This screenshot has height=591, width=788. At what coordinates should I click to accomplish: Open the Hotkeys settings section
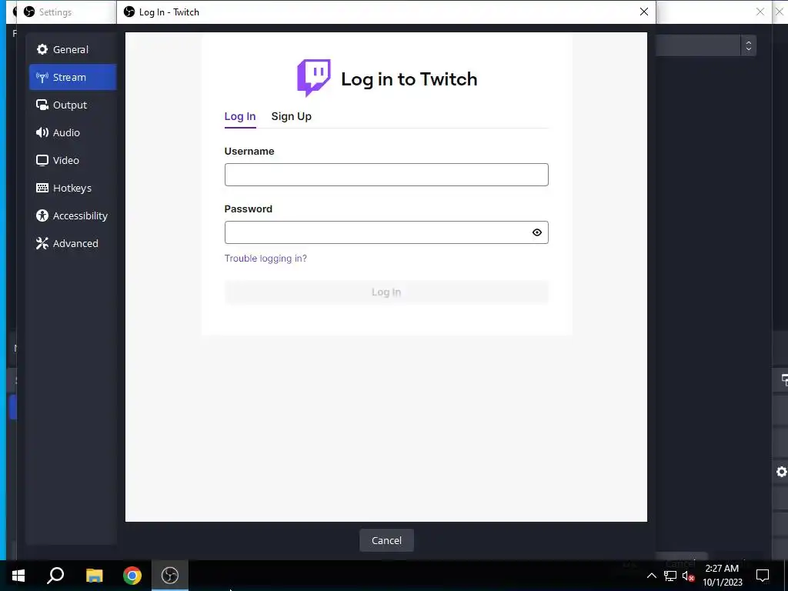pos(72,188)
